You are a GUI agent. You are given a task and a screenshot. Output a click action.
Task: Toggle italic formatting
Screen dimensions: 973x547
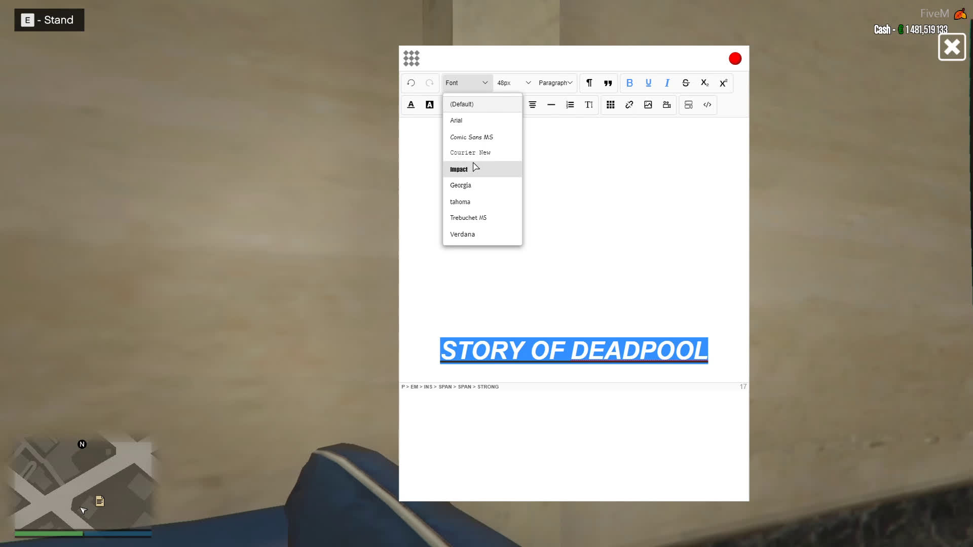coord(667,83)
